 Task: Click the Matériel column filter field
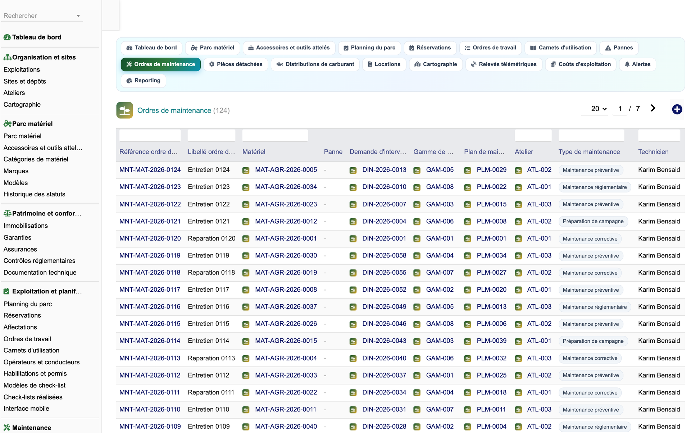(x=275, y=135)
